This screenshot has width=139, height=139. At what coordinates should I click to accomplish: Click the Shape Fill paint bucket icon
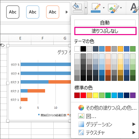click(77, 8)
